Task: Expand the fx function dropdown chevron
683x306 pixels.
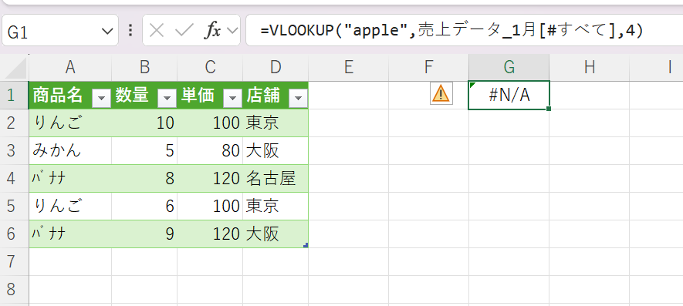Action: (x=232, y=31)
